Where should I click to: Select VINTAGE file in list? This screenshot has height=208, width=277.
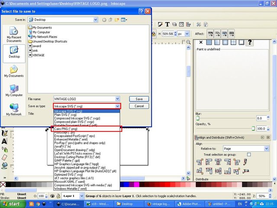36,55
